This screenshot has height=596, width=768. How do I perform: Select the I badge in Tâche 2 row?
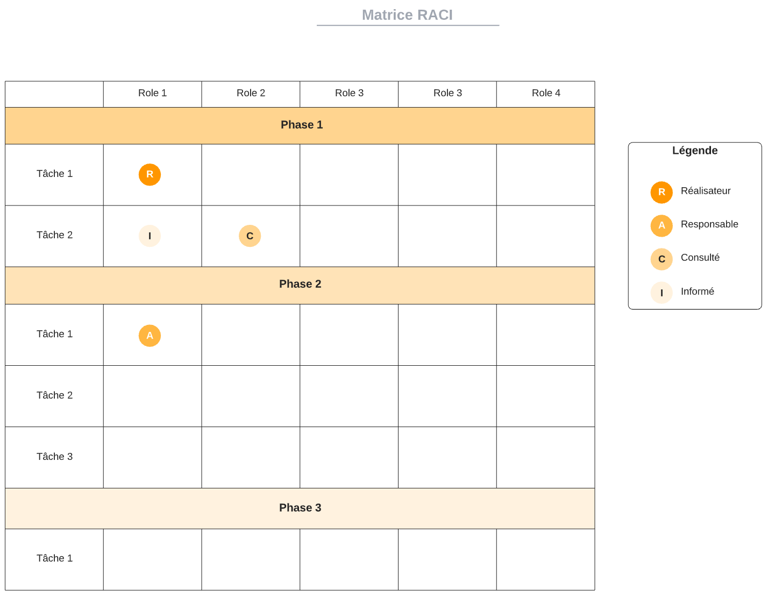pyautogui.click(x=150, y=236)
